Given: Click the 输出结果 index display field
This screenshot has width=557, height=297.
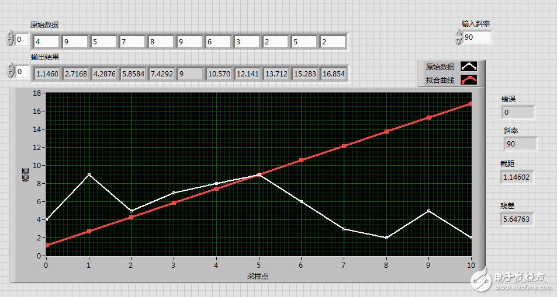Looking at the screenshot, I should 22,72.
